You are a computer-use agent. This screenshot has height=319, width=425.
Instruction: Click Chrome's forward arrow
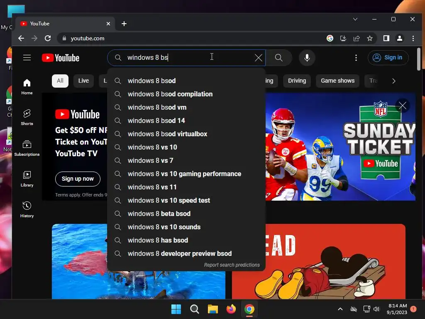click(34, 38)
